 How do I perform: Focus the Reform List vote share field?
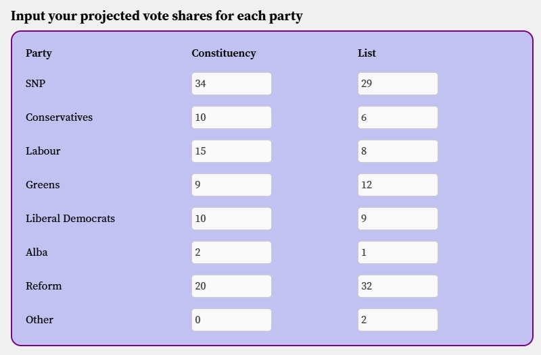click(398, 286)
